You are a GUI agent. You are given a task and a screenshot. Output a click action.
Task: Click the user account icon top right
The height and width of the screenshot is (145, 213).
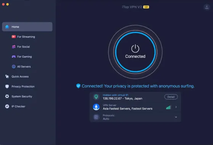pyautogui.click(x=207, y=7)
